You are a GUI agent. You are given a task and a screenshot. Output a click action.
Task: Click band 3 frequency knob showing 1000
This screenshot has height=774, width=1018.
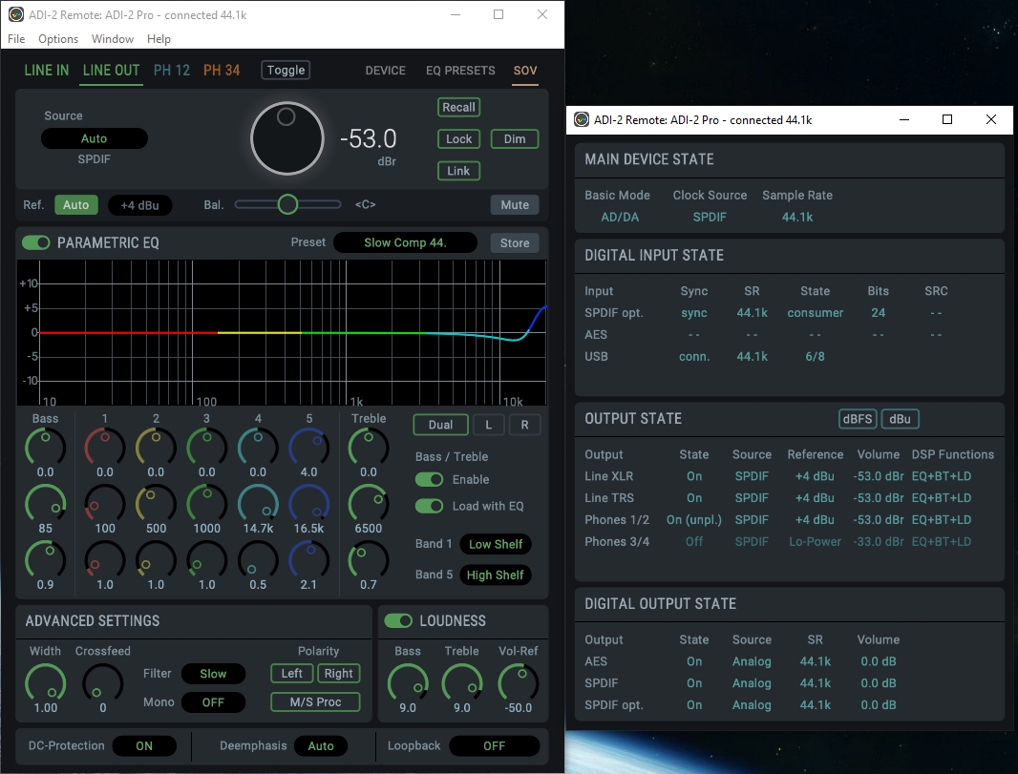pos(206,503)
